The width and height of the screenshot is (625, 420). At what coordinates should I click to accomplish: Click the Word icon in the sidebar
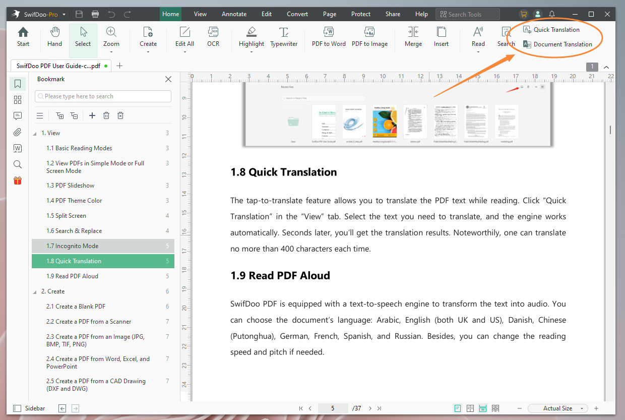pos(18,148)
